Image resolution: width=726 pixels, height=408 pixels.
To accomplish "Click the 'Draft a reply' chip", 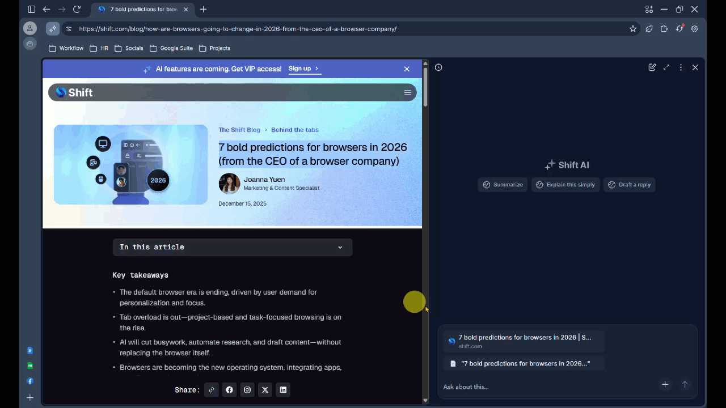I will tap(630, 185).
